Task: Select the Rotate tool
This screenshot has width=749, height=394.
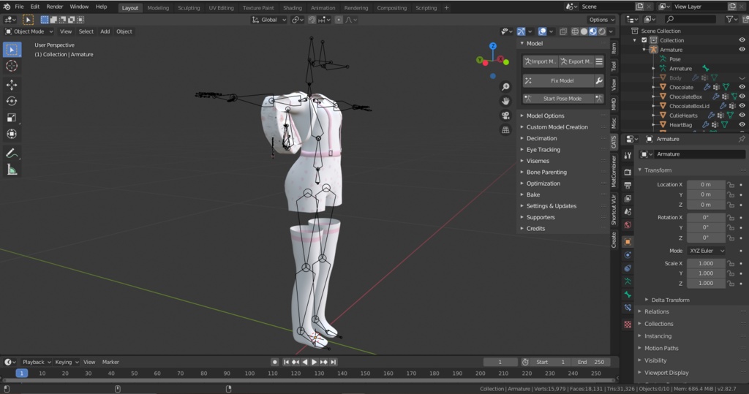Action: click(x=12, y=101)
